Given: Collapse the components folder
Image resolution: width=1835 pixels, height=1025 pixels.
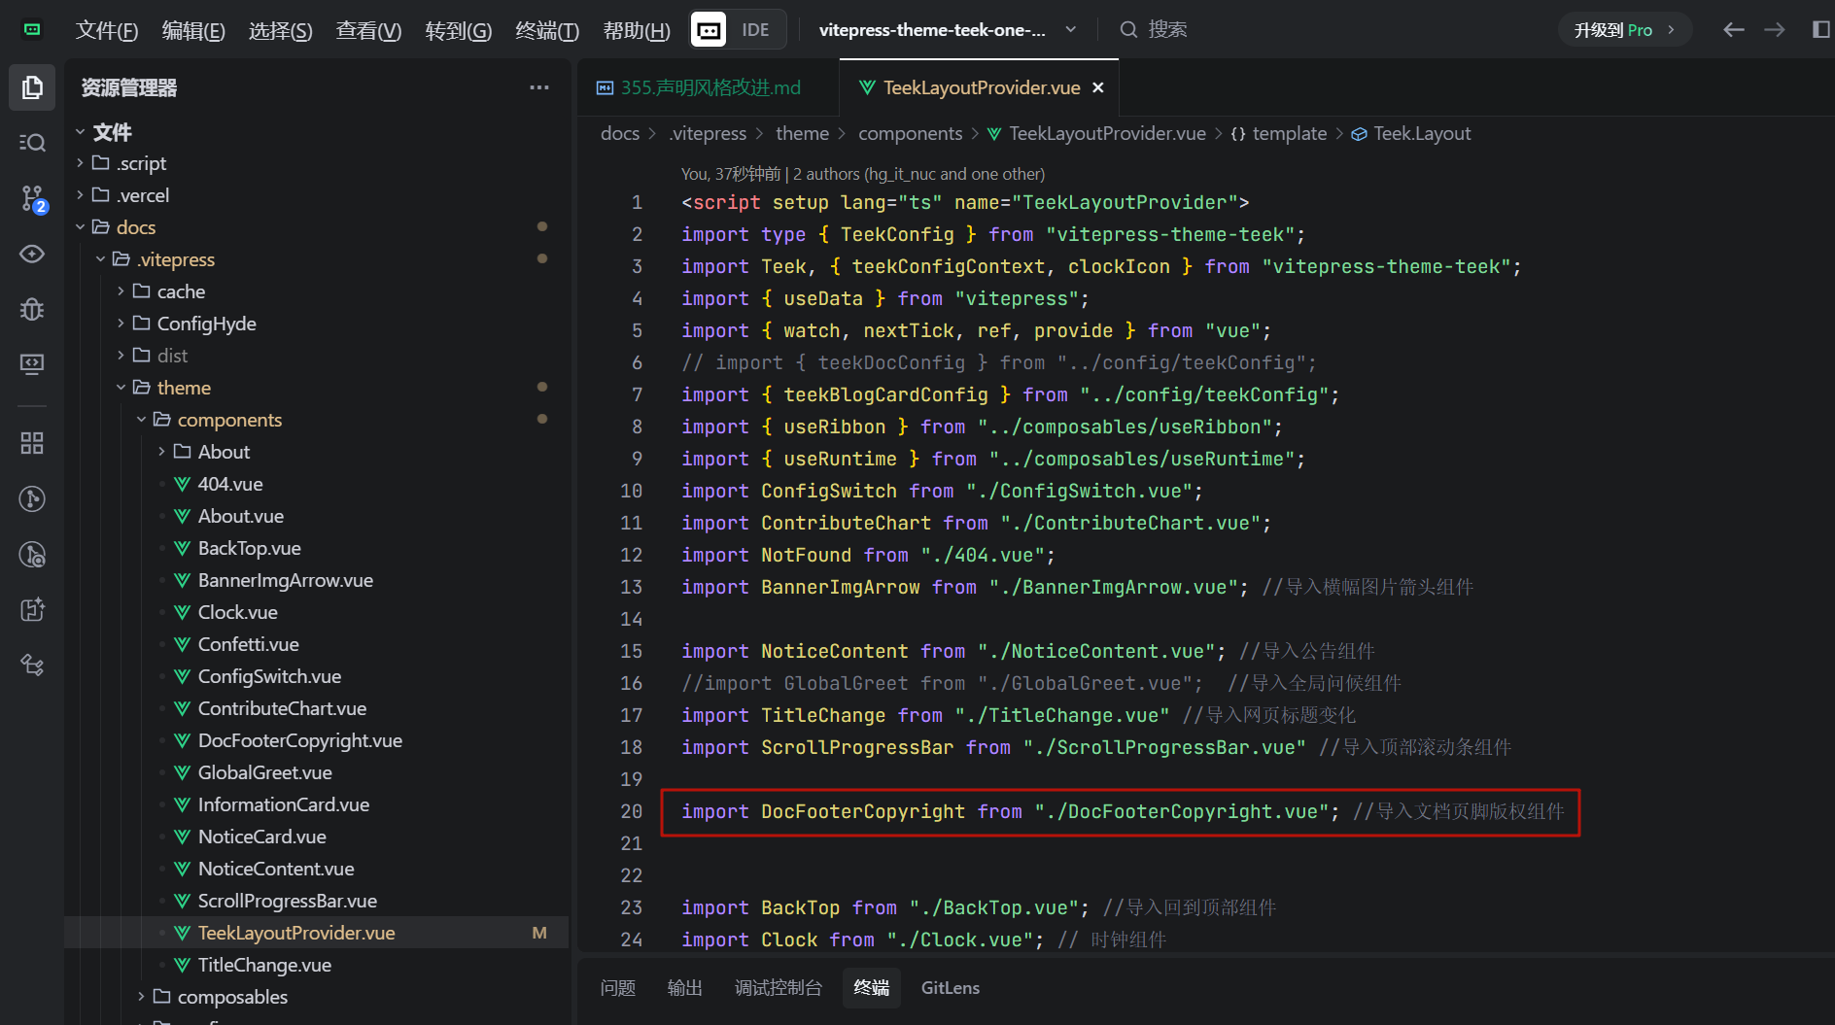Looking at the screenshot, I should (317, 420).
